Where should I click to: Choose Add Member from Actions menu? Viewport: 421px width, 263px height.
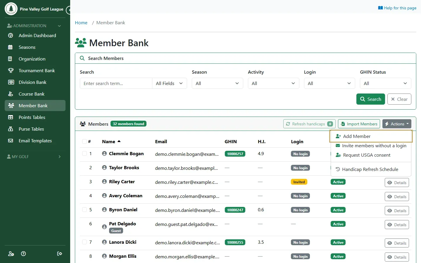(371, 136)
